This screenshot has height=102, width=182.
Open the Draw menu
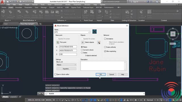pyautogui.click(x=49, y=5)
